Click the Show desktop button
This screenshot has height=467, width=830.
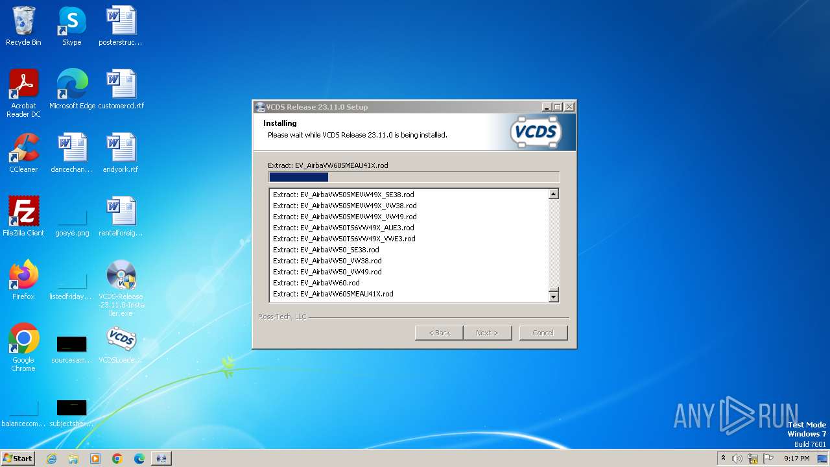point(823,459)
